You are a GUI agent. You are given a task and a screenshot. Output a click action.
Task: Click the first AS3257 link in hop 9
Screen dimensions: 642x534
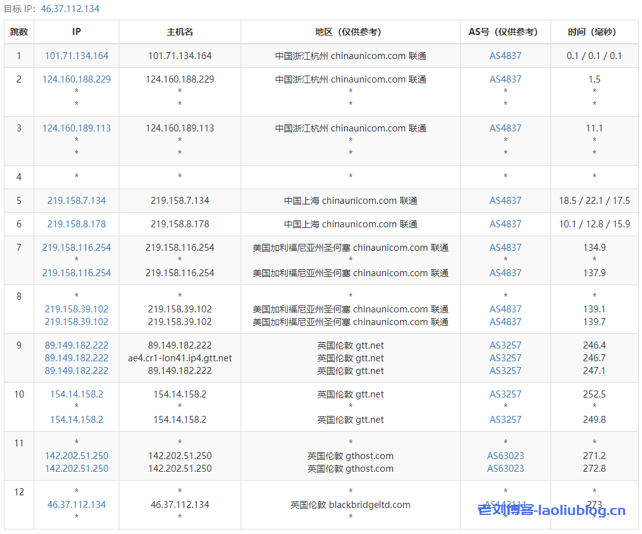505,345
